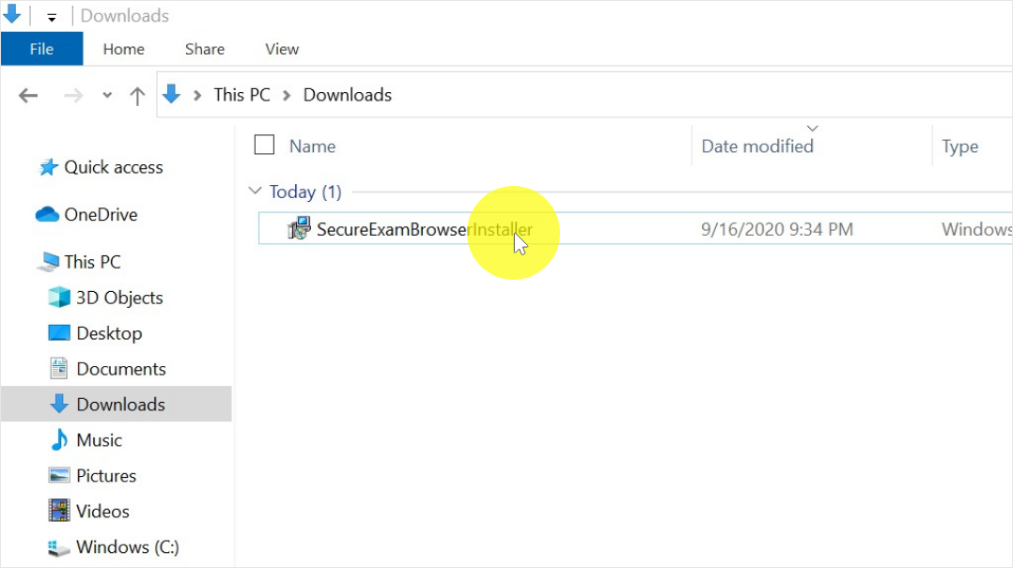Go forward using the forward arrow
Screen dimensions: 1013x568
(73, 96)
